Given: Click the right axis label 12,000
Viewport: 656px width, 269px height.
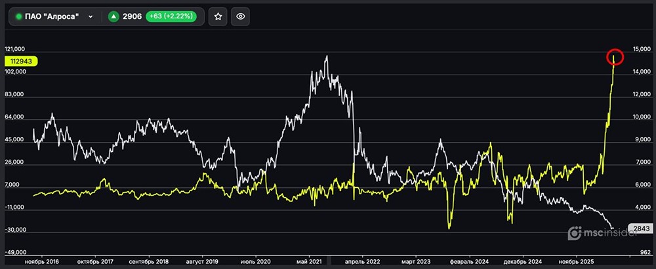Looking at the screenshot, I should click(640, 94).
